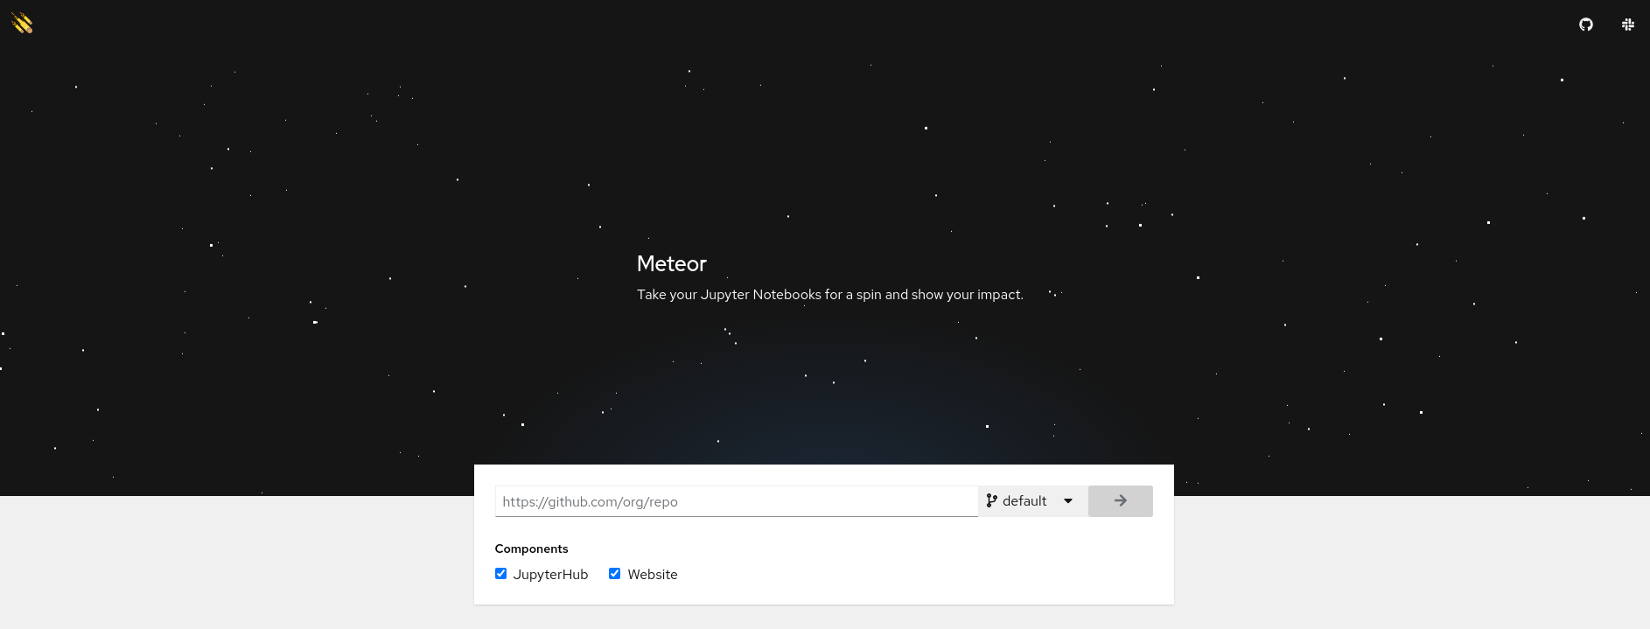1650x629 pixels.
Task: Click the tagline about Jupyter Notebooks
Action: pyautogui.click(x=830, y=295)
